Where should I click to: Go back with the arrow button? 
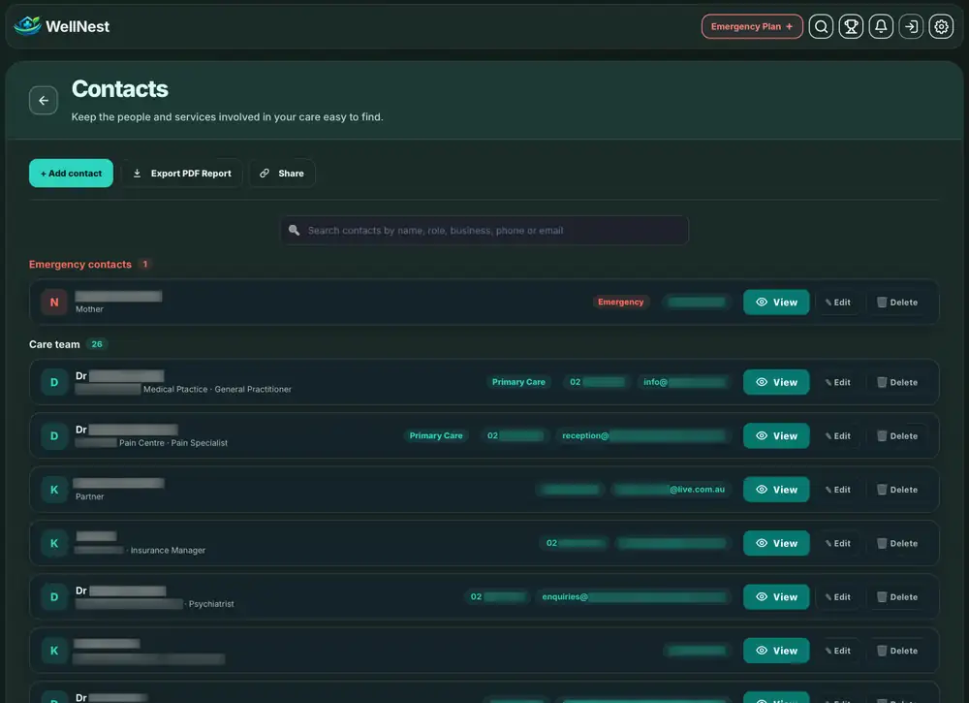point(44,100)
